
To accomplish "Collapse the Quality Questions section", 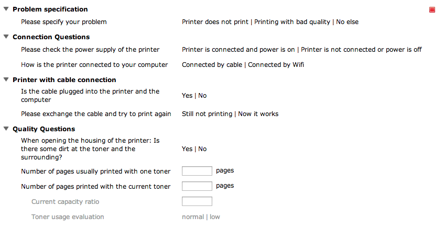I will (6, 129).
